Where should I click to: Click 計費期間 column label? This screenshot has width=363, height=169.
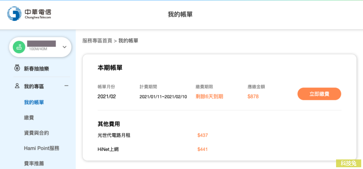(148, 87)
